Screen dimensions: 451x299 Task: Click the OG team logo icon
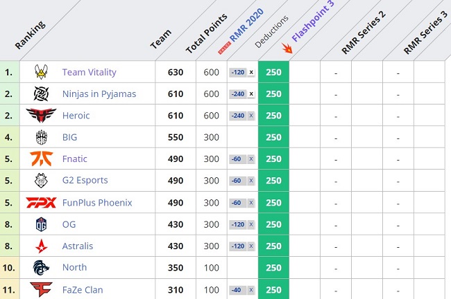(x=41, y=224)
